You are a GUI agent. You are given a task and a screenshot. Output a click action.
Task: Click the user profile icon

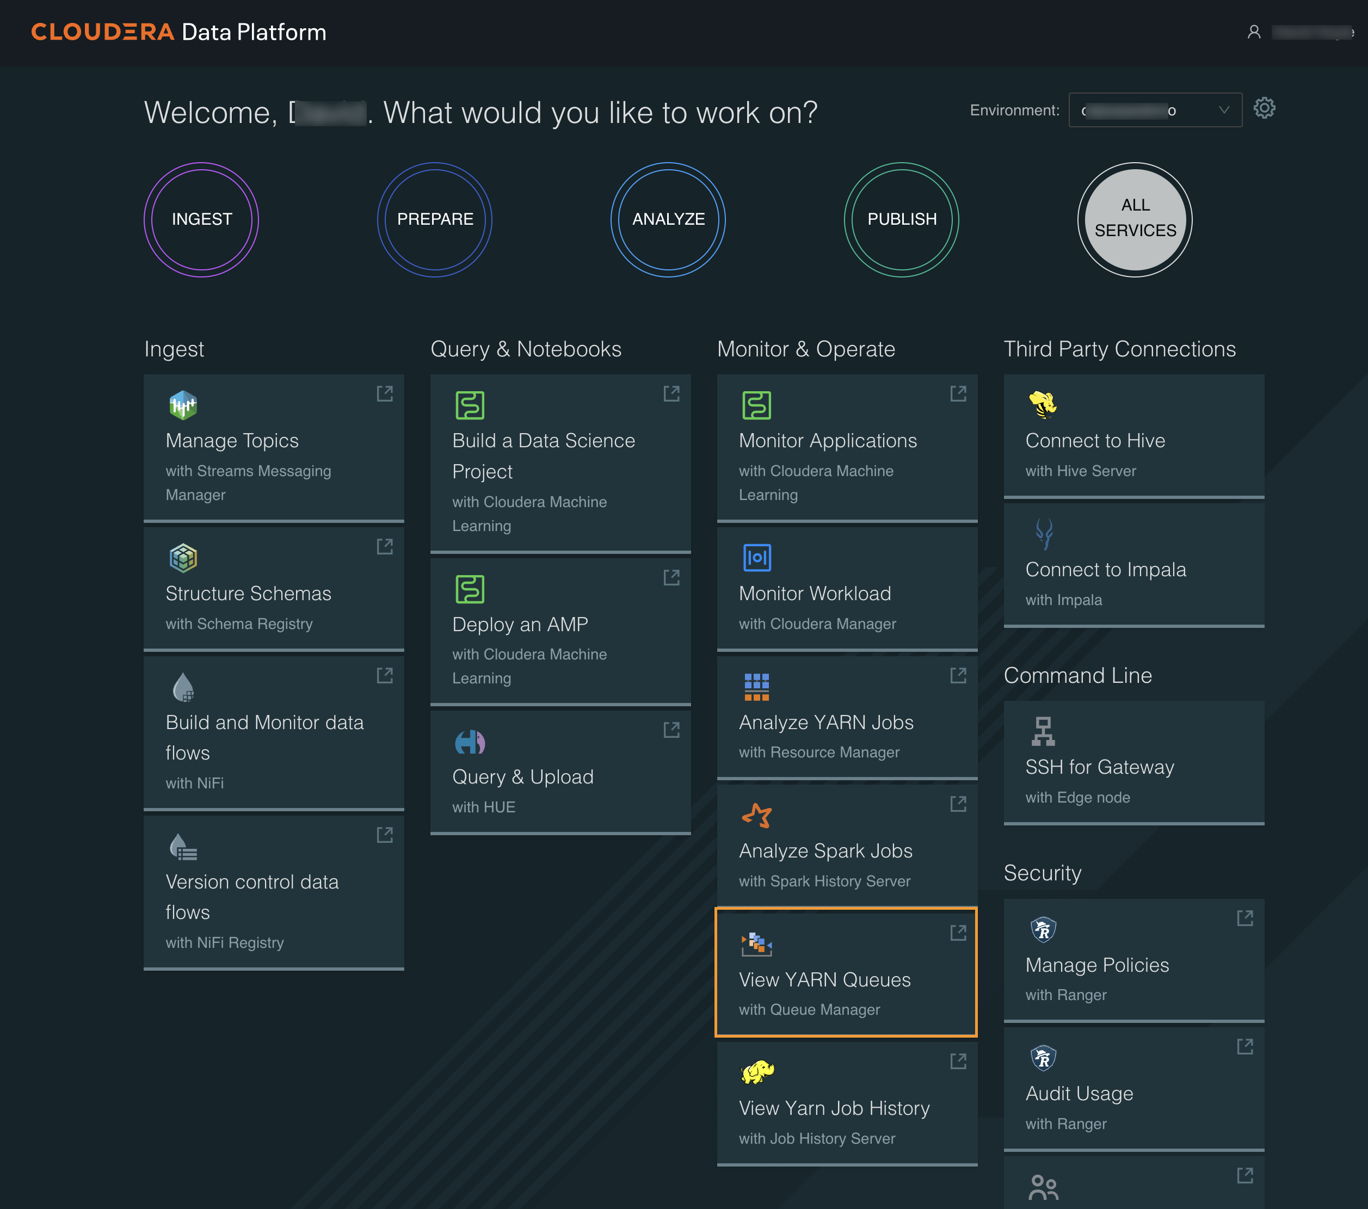(1254, 32)
